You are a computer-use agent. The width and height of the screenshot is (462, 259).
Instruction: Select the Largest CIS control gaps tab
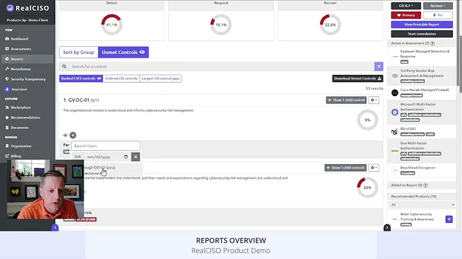[160, 78]
